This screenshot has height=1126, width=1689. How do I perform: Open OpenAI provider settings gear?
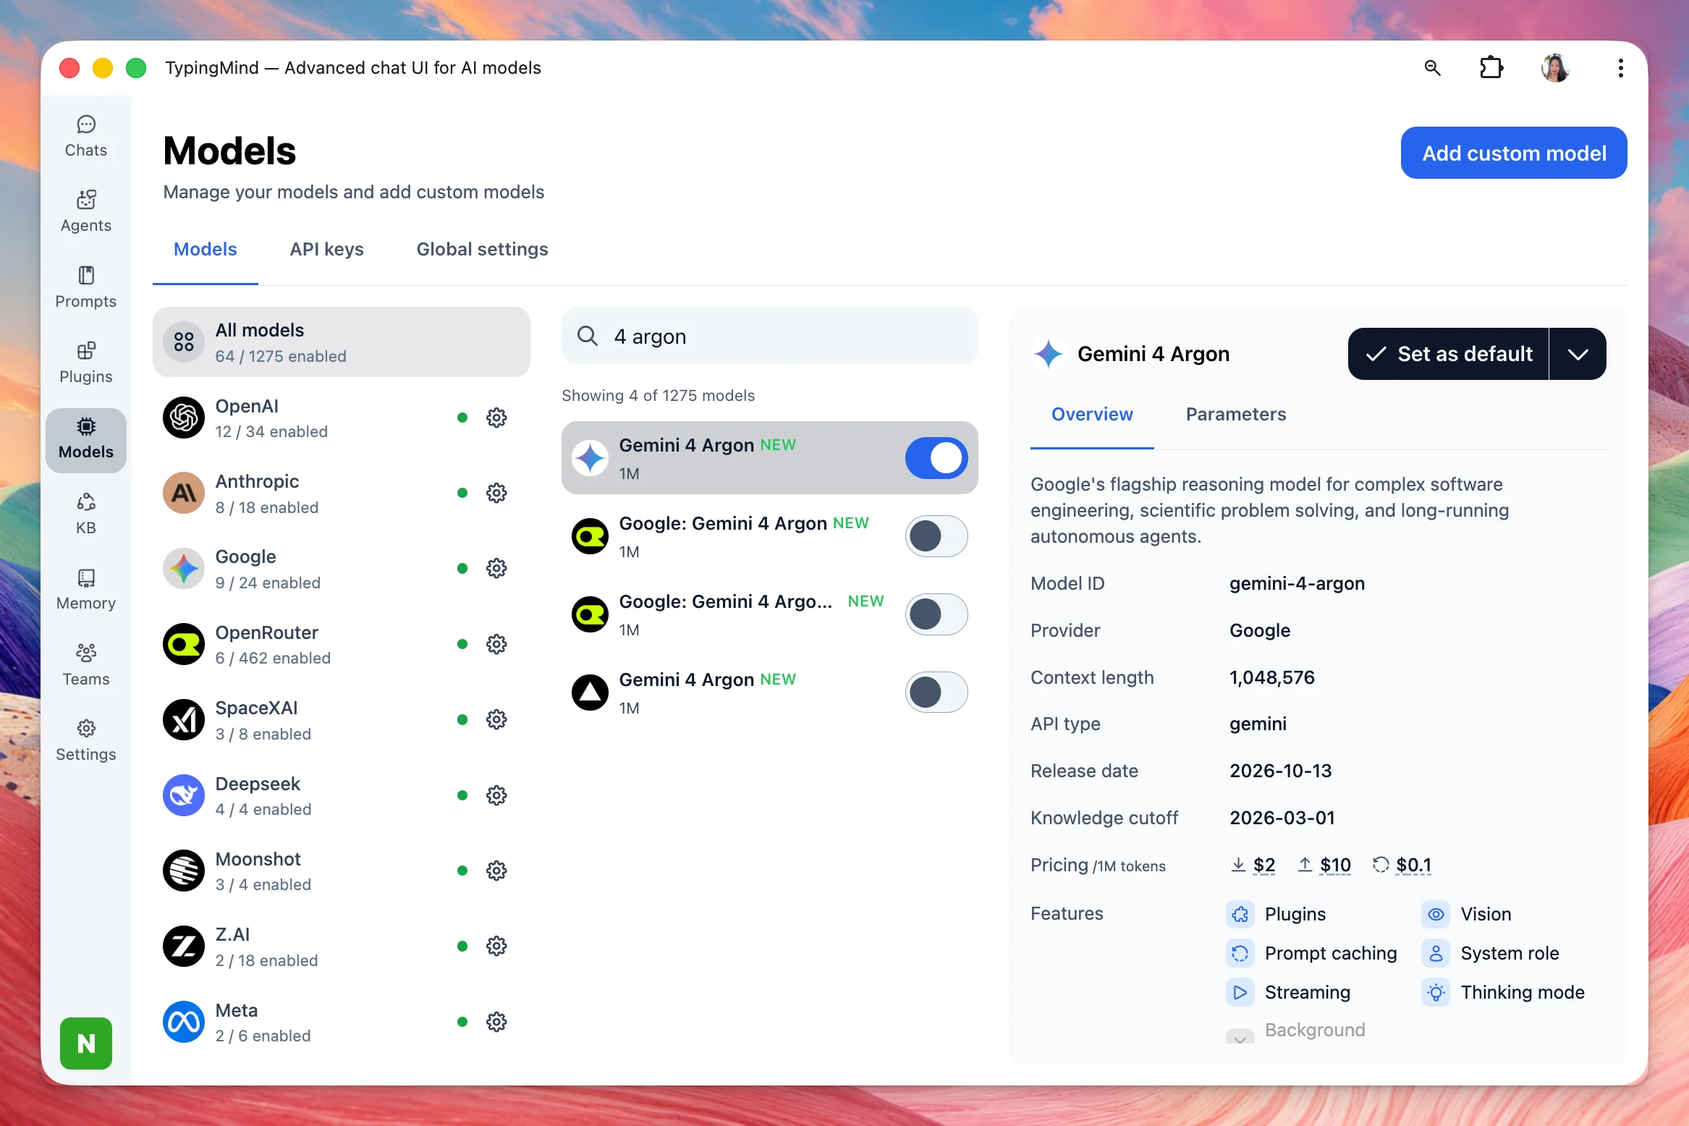(496, 418)
